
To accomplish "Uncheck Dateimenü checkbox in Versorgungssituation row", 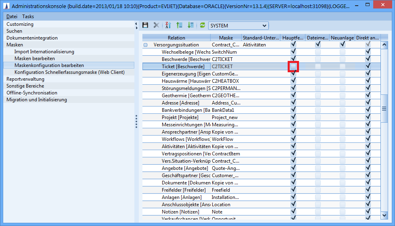I will [x=318, y=45].
